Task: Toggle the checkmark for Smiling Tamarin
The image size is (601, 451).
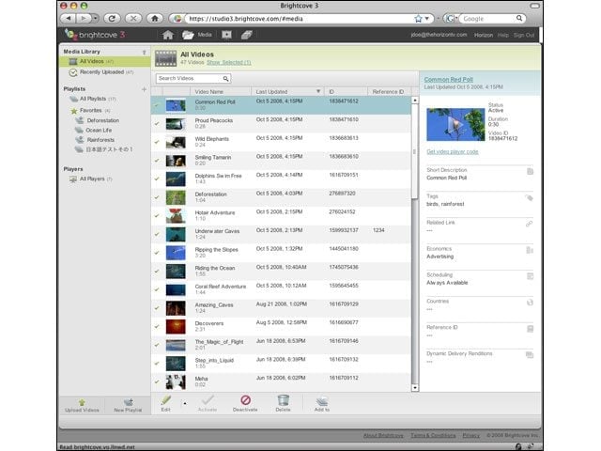Action: (x=157, y=161)
